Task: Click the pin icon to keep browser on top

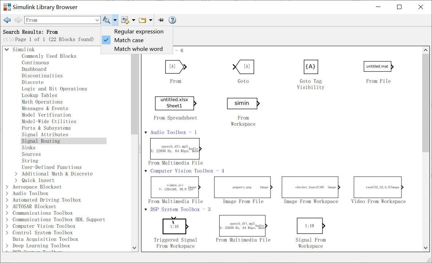Action: tap(160, 20)
